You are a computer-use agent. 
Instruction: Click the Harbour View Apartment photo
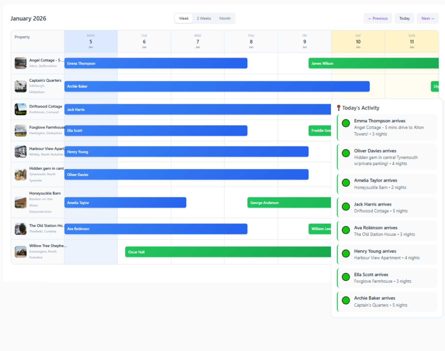[20, 151]
